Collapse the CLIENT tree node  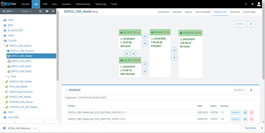coord(3,41)
